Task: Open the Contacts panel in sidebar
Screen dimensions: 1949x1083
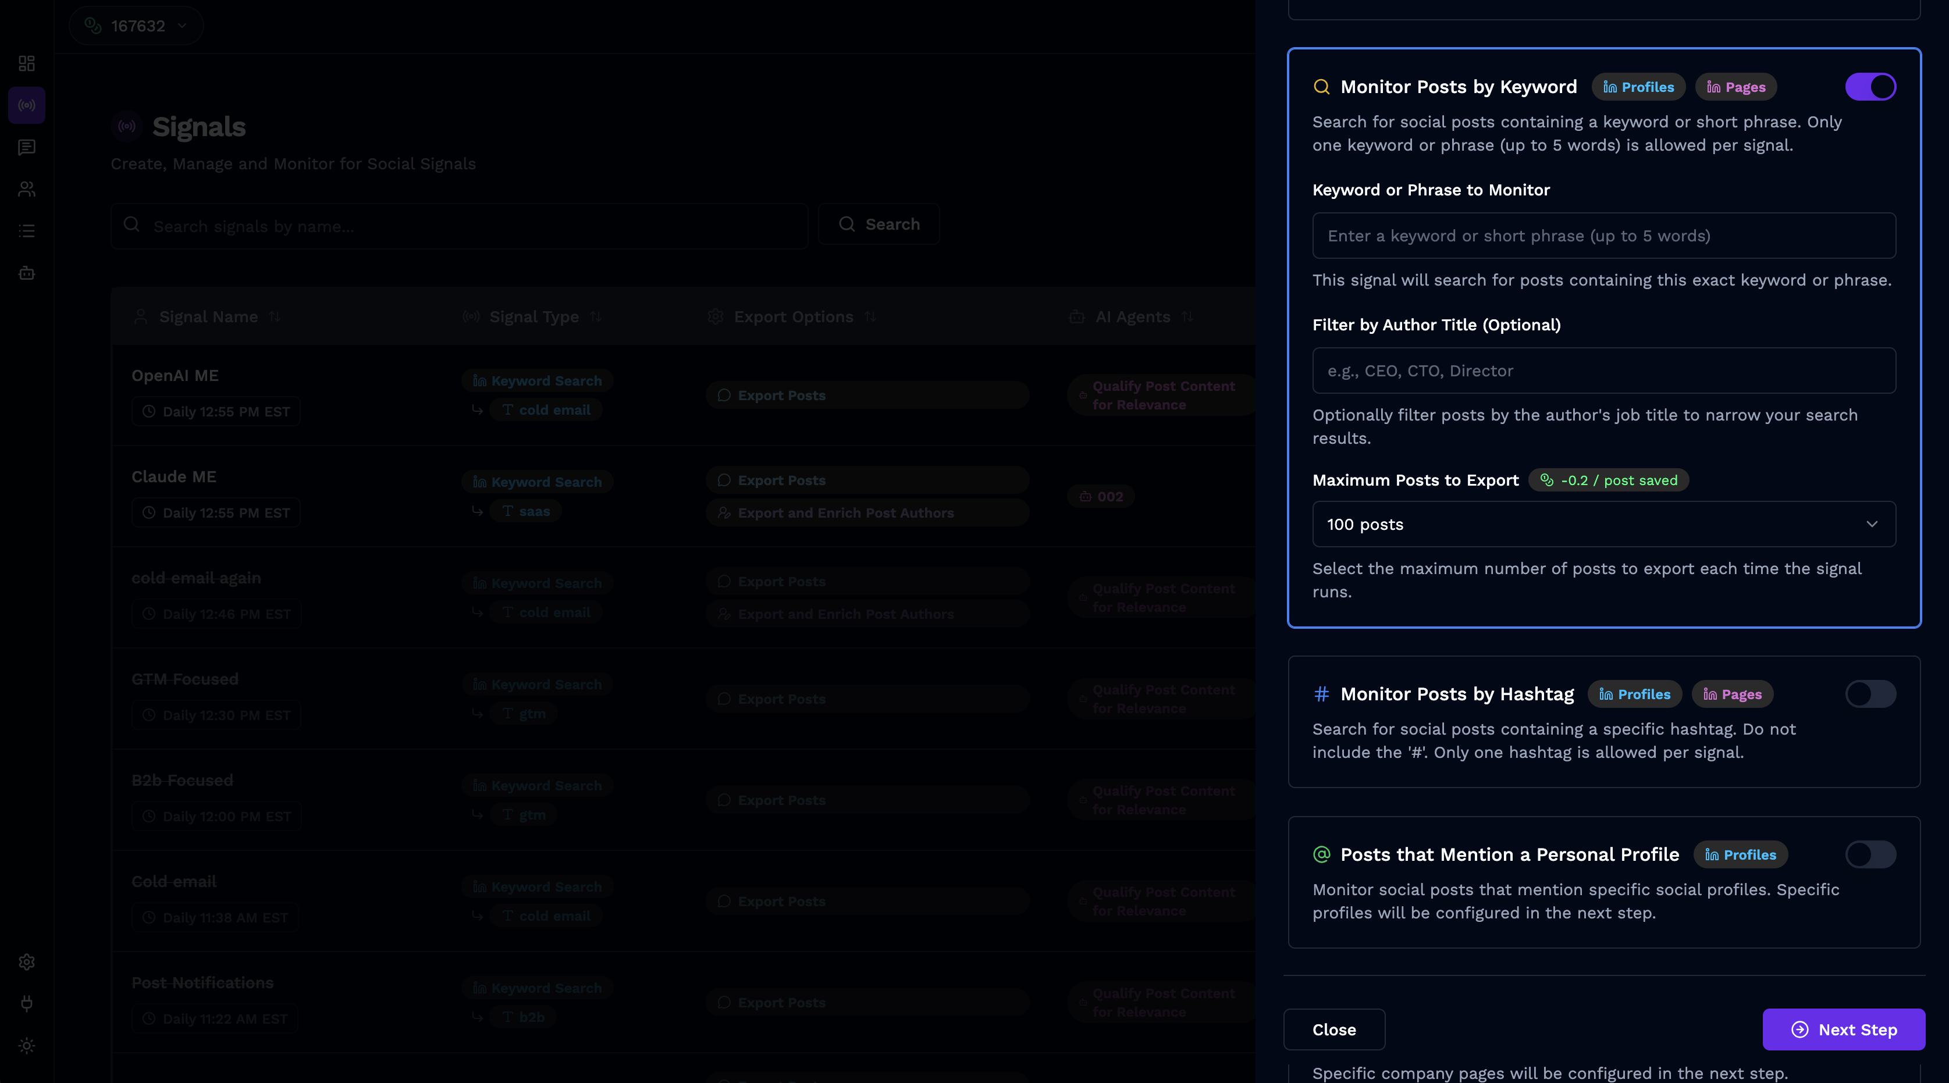Action: tap(27, 189)
